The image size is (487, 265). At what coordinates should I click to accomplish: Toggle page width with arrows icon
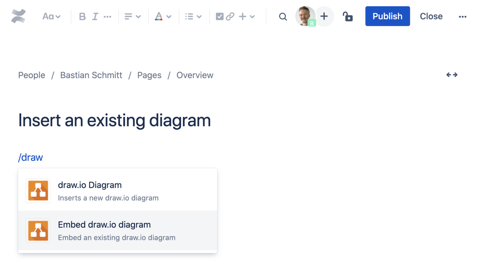pyautogui.click(x=452, y=75)
